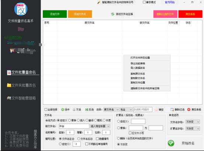Click the 新旧文件名互换 swap icon
The height and width of the screenshot is (151, 204).
point(113,14)
